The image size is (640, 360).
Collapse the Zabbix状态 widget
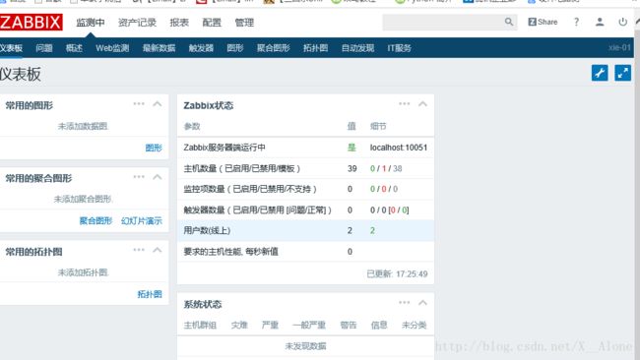[x=422, y=104]
